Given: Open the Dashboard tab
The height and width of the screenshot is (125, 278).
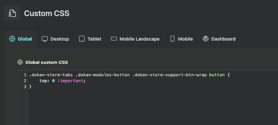Looking at the screenshot, I should point(219,39).
